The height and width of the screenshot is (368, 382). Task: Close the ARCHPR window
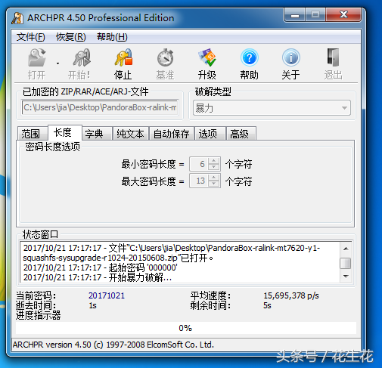[343, 15]
